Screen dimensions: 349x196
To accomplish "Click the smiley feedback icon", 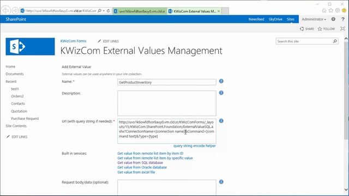I will pyautogui.click(x=344, y=10).
